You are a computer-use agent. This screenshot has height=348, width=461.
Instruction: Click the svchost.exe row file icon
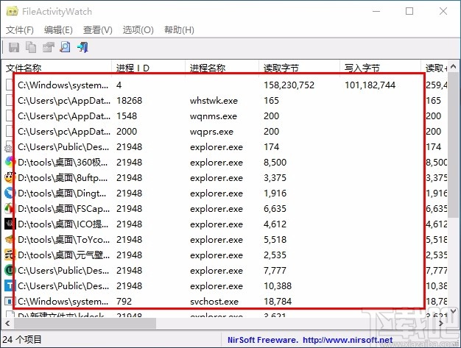(x=10, y=302)
